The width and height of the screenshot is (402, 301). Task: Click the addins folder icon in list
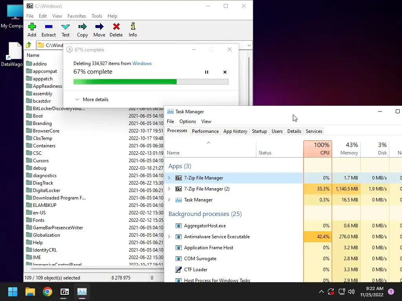click(x=29, y=63)
